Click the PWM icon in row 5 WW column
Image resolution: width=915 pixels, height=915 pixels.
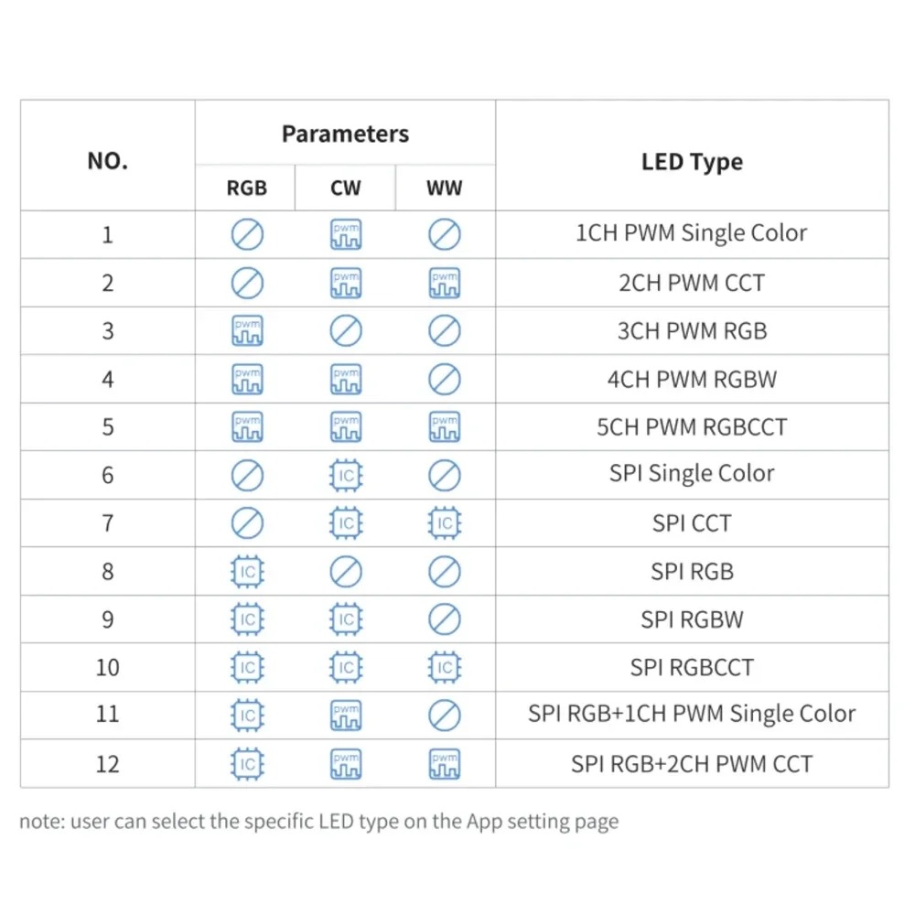445,426
